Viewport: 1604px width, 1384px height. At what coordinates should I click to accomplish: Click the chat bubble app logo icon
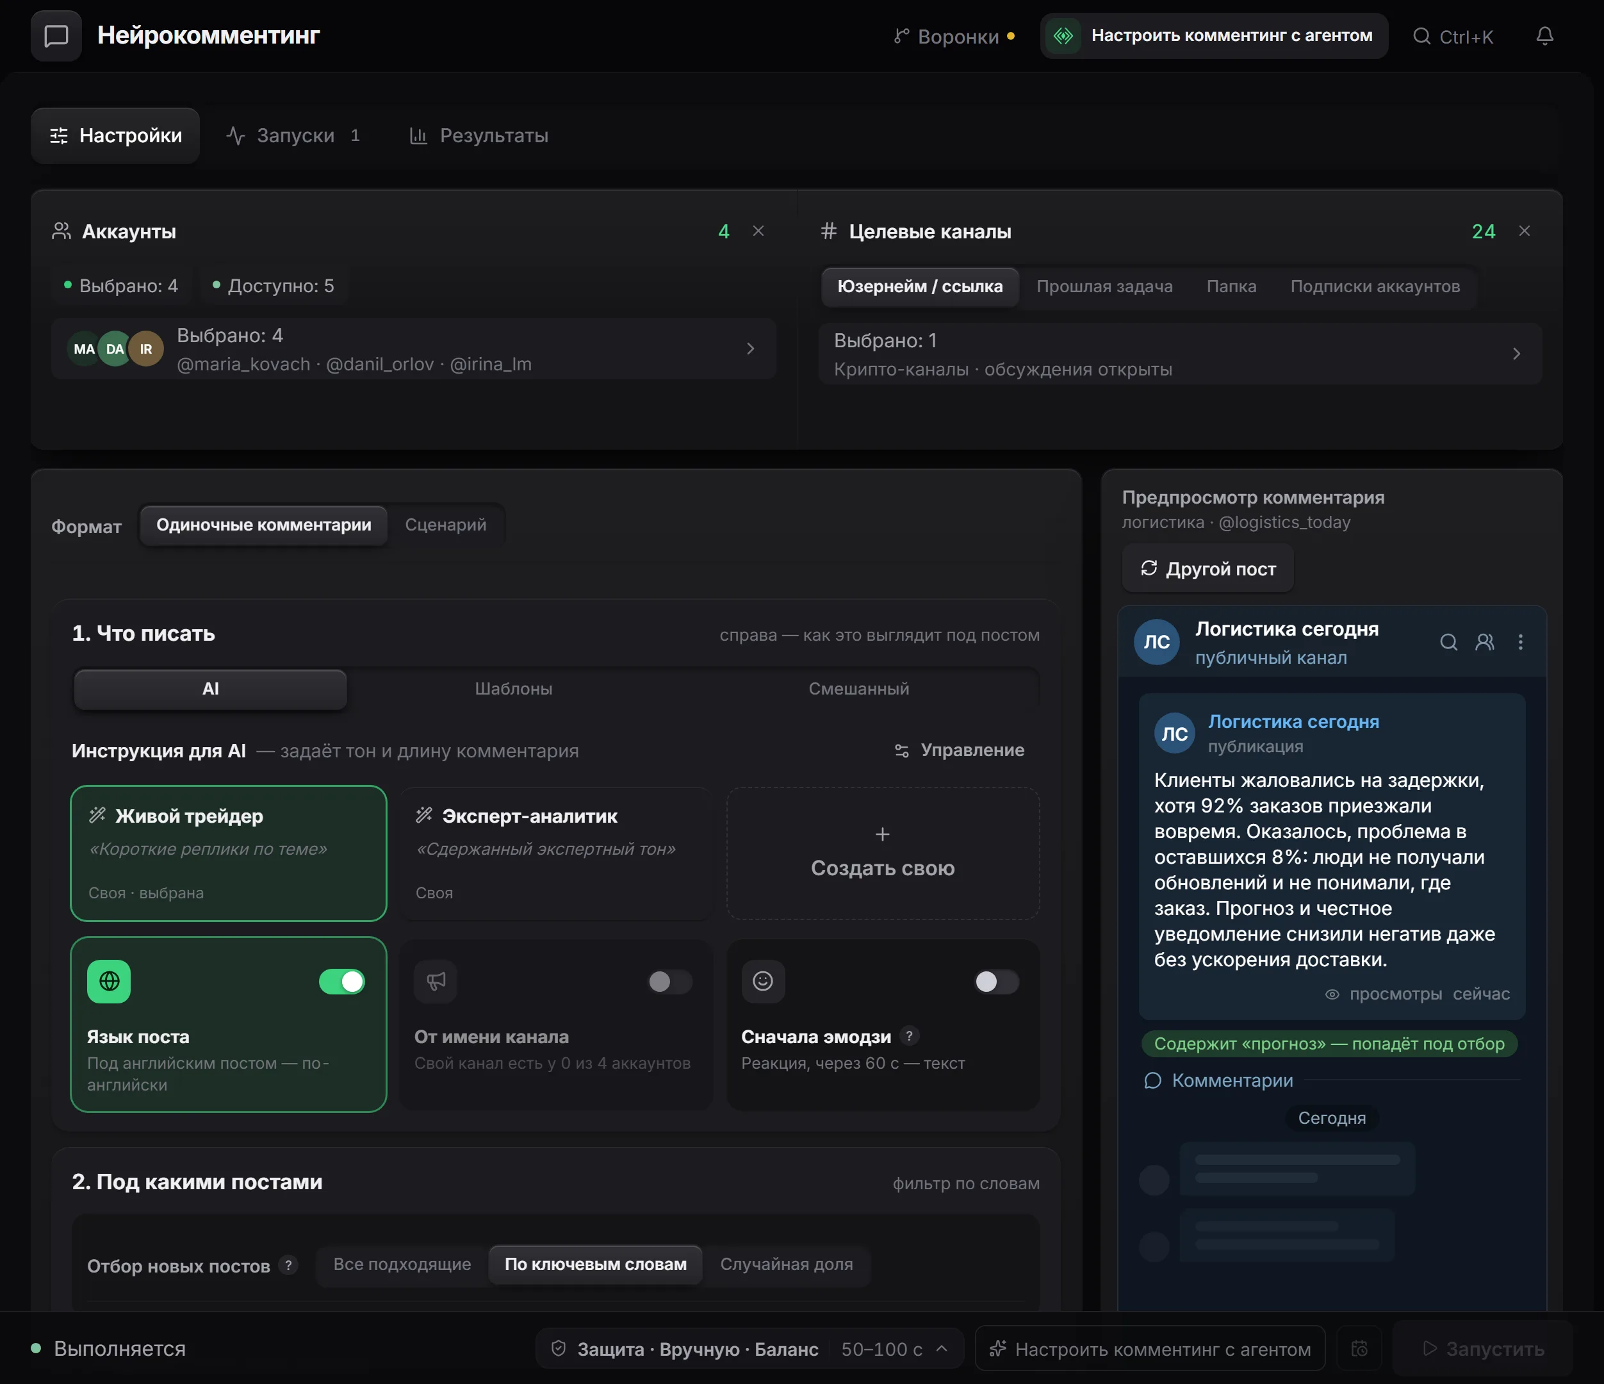pos(56,36)
